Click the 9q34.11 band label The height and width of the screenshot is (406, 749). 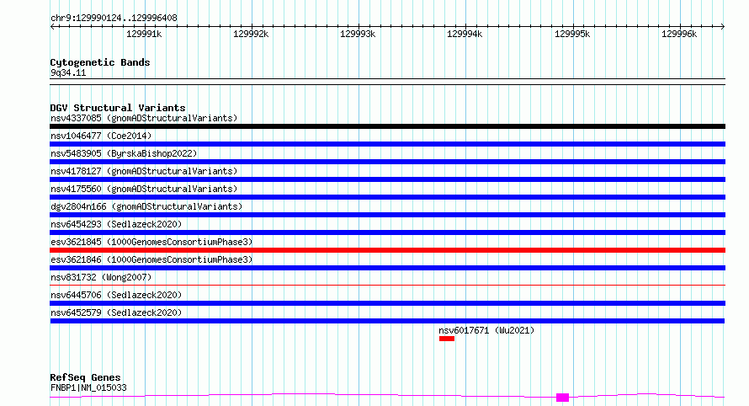tap(68, 72)
